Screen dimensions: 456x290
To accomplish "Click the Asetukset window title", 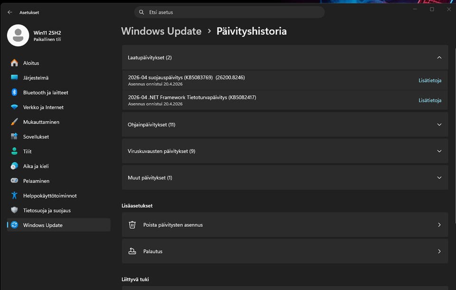I will click(29, 12).
